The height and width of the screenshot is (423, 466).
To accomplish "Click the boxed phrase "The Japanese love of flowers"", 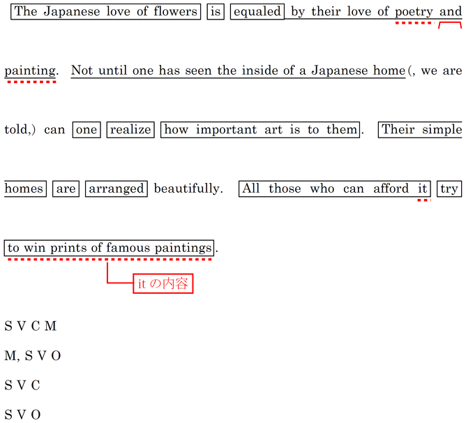I will (x=106, y=12).
